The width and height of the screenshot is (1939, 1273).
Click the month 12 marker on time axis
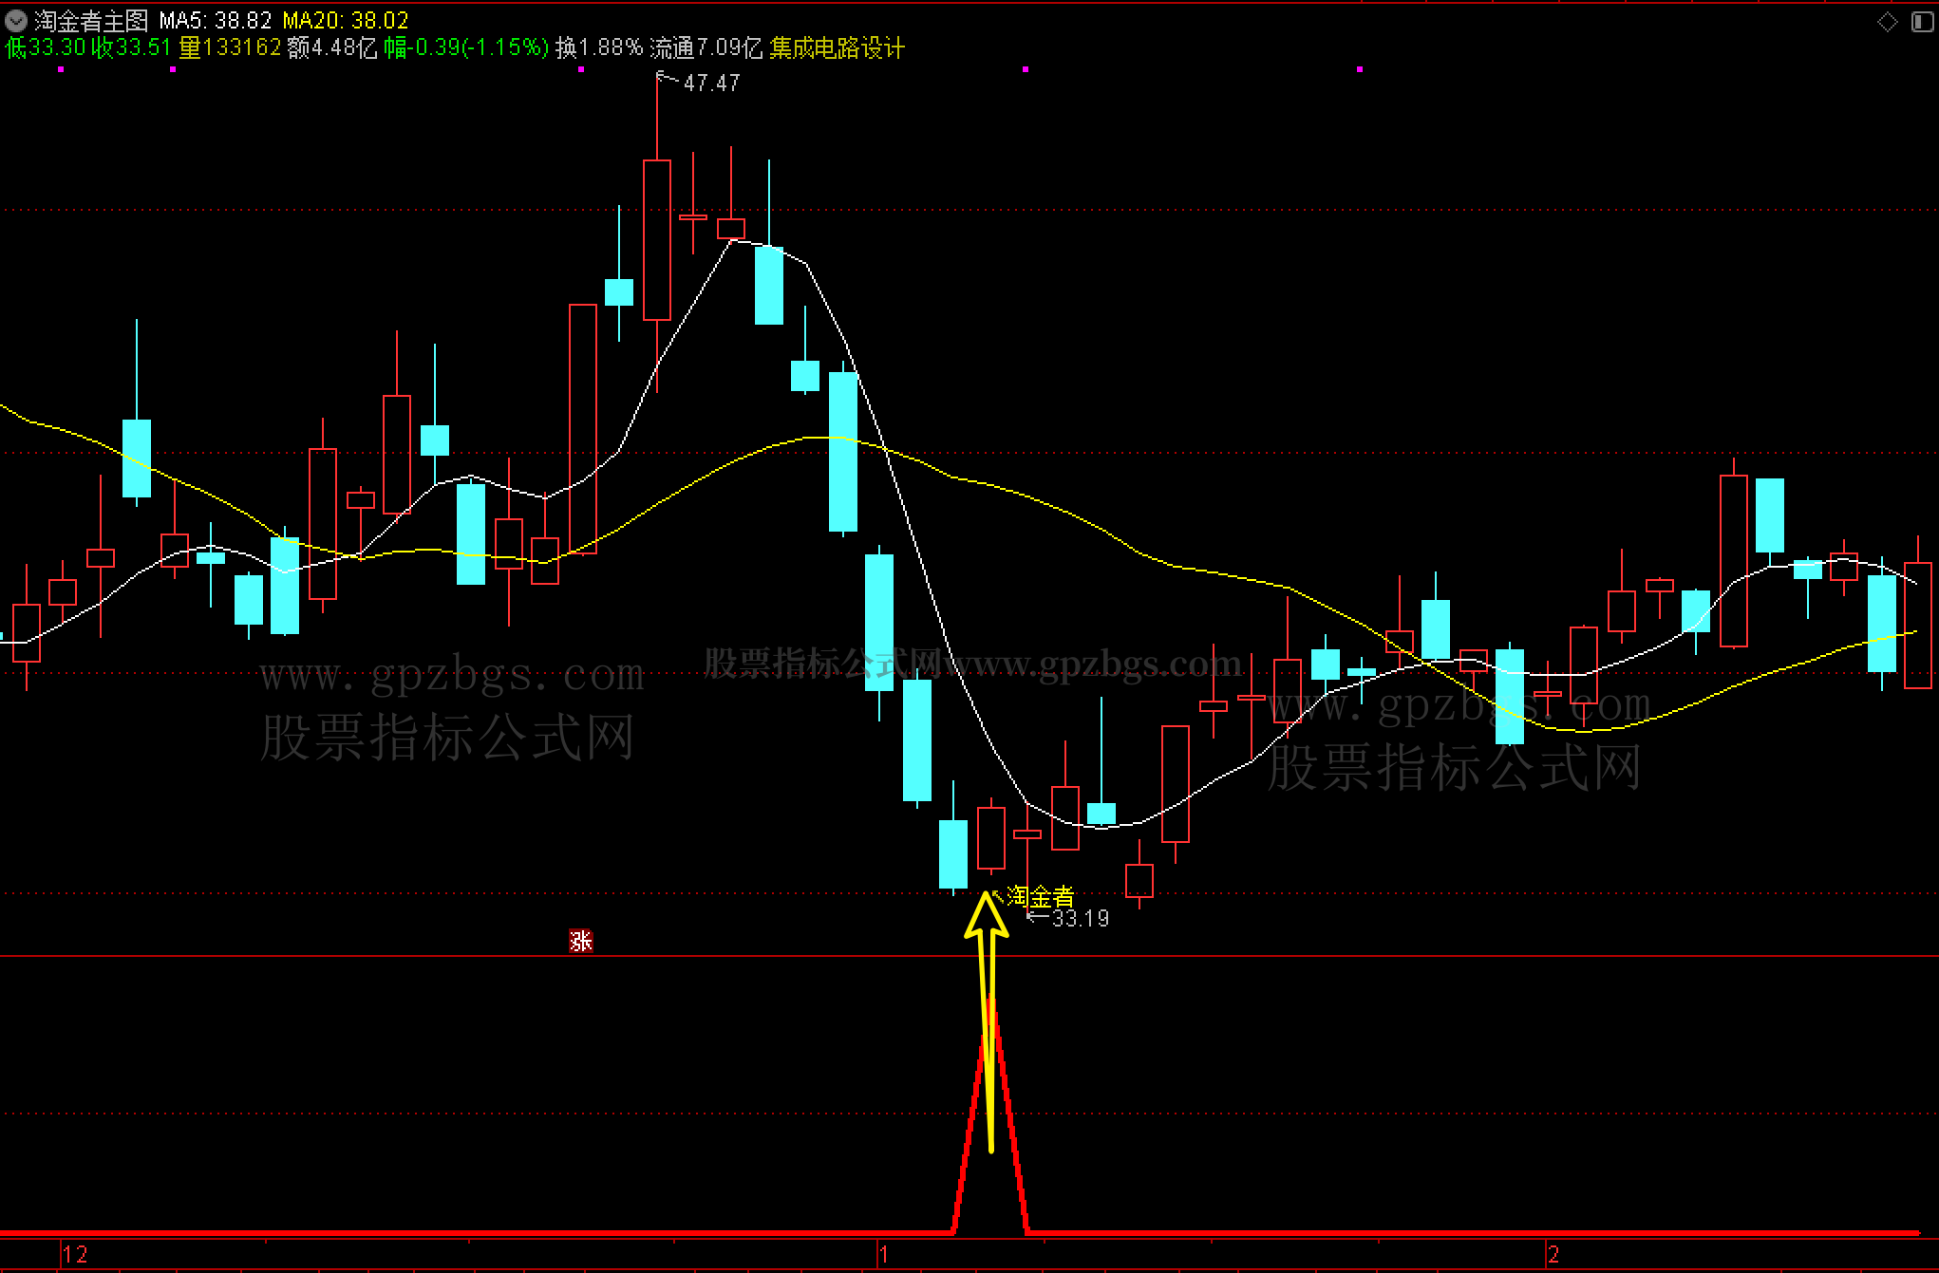click(x=76, y=1254)
